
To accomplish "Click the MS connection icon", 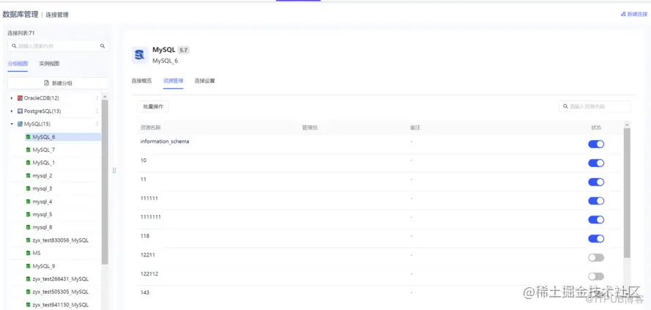I will point(29,253).
